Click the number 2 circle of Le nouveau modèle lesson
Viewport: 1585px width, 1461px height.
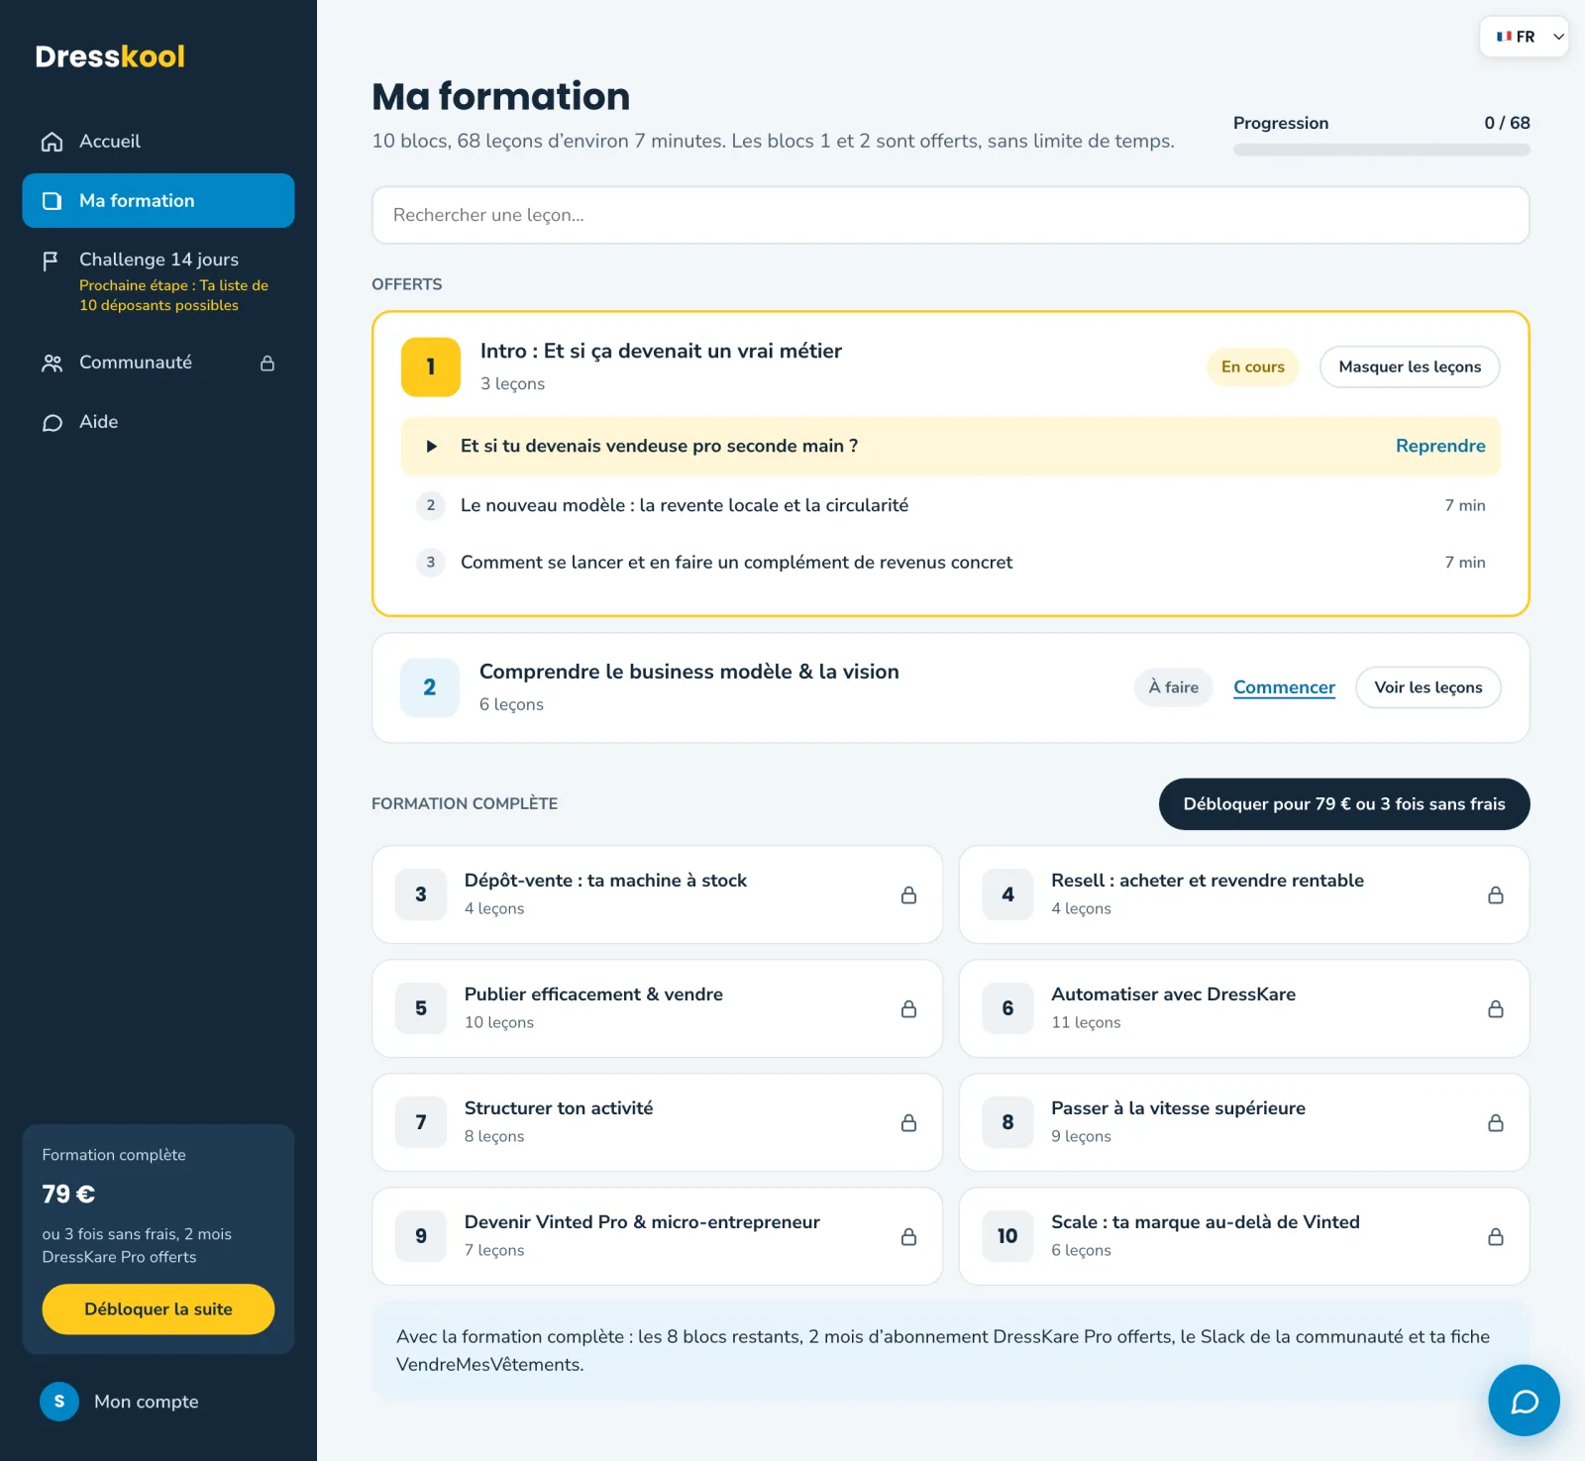click(431, 505)
